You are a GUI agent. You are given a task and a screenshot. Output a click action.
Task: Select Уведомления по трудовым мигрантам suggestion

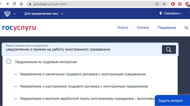coord(46,62)
